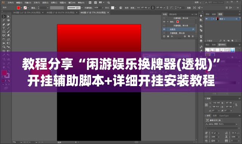This screenshot has height=144, width=242.
Task: Open rotate angle dropdown in Transform panel
Action: tap(219, 111)
